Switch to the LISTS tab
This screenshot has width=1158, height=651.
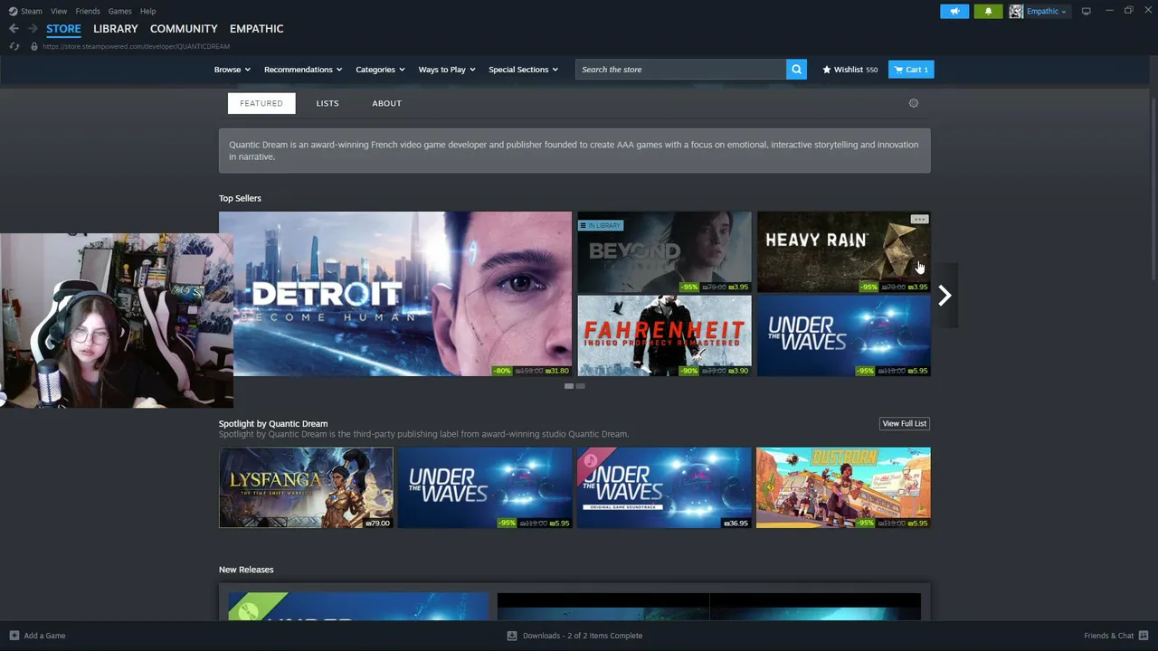pos(327,103)
